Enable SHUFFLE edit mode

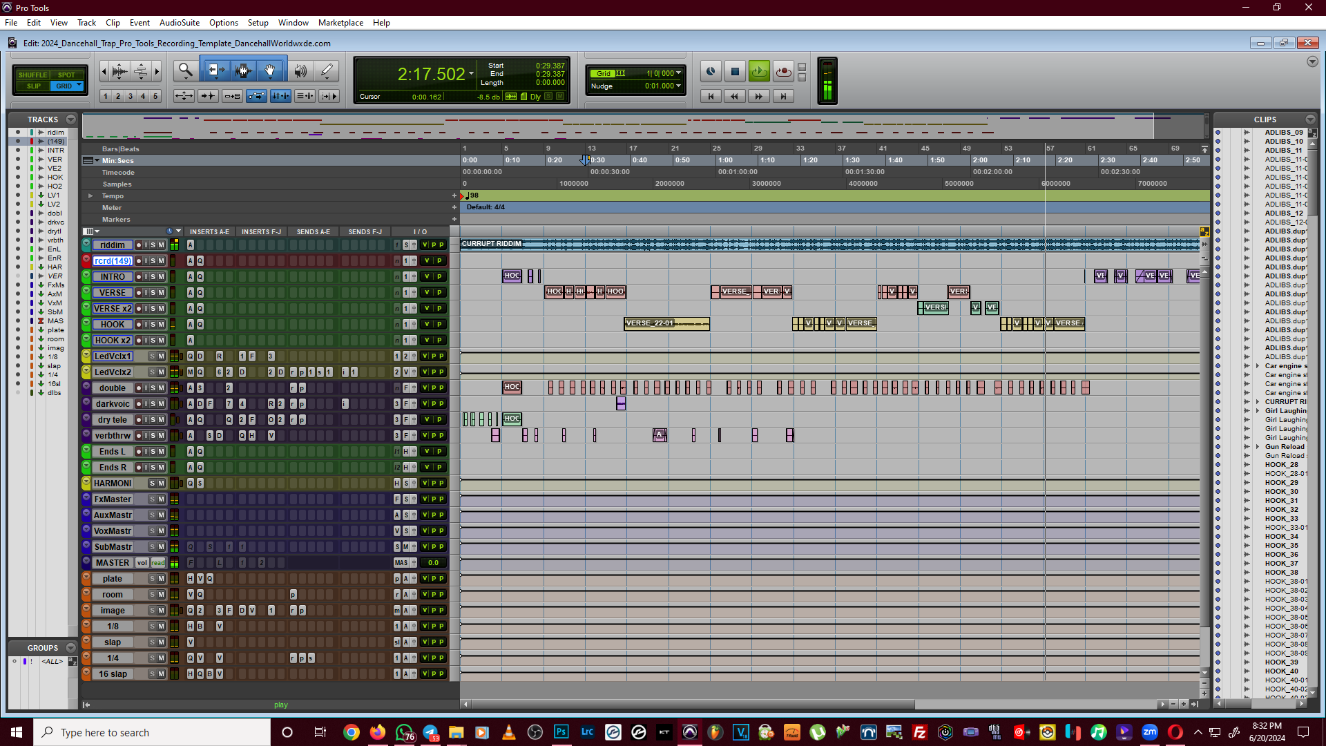tap(32, 75)
